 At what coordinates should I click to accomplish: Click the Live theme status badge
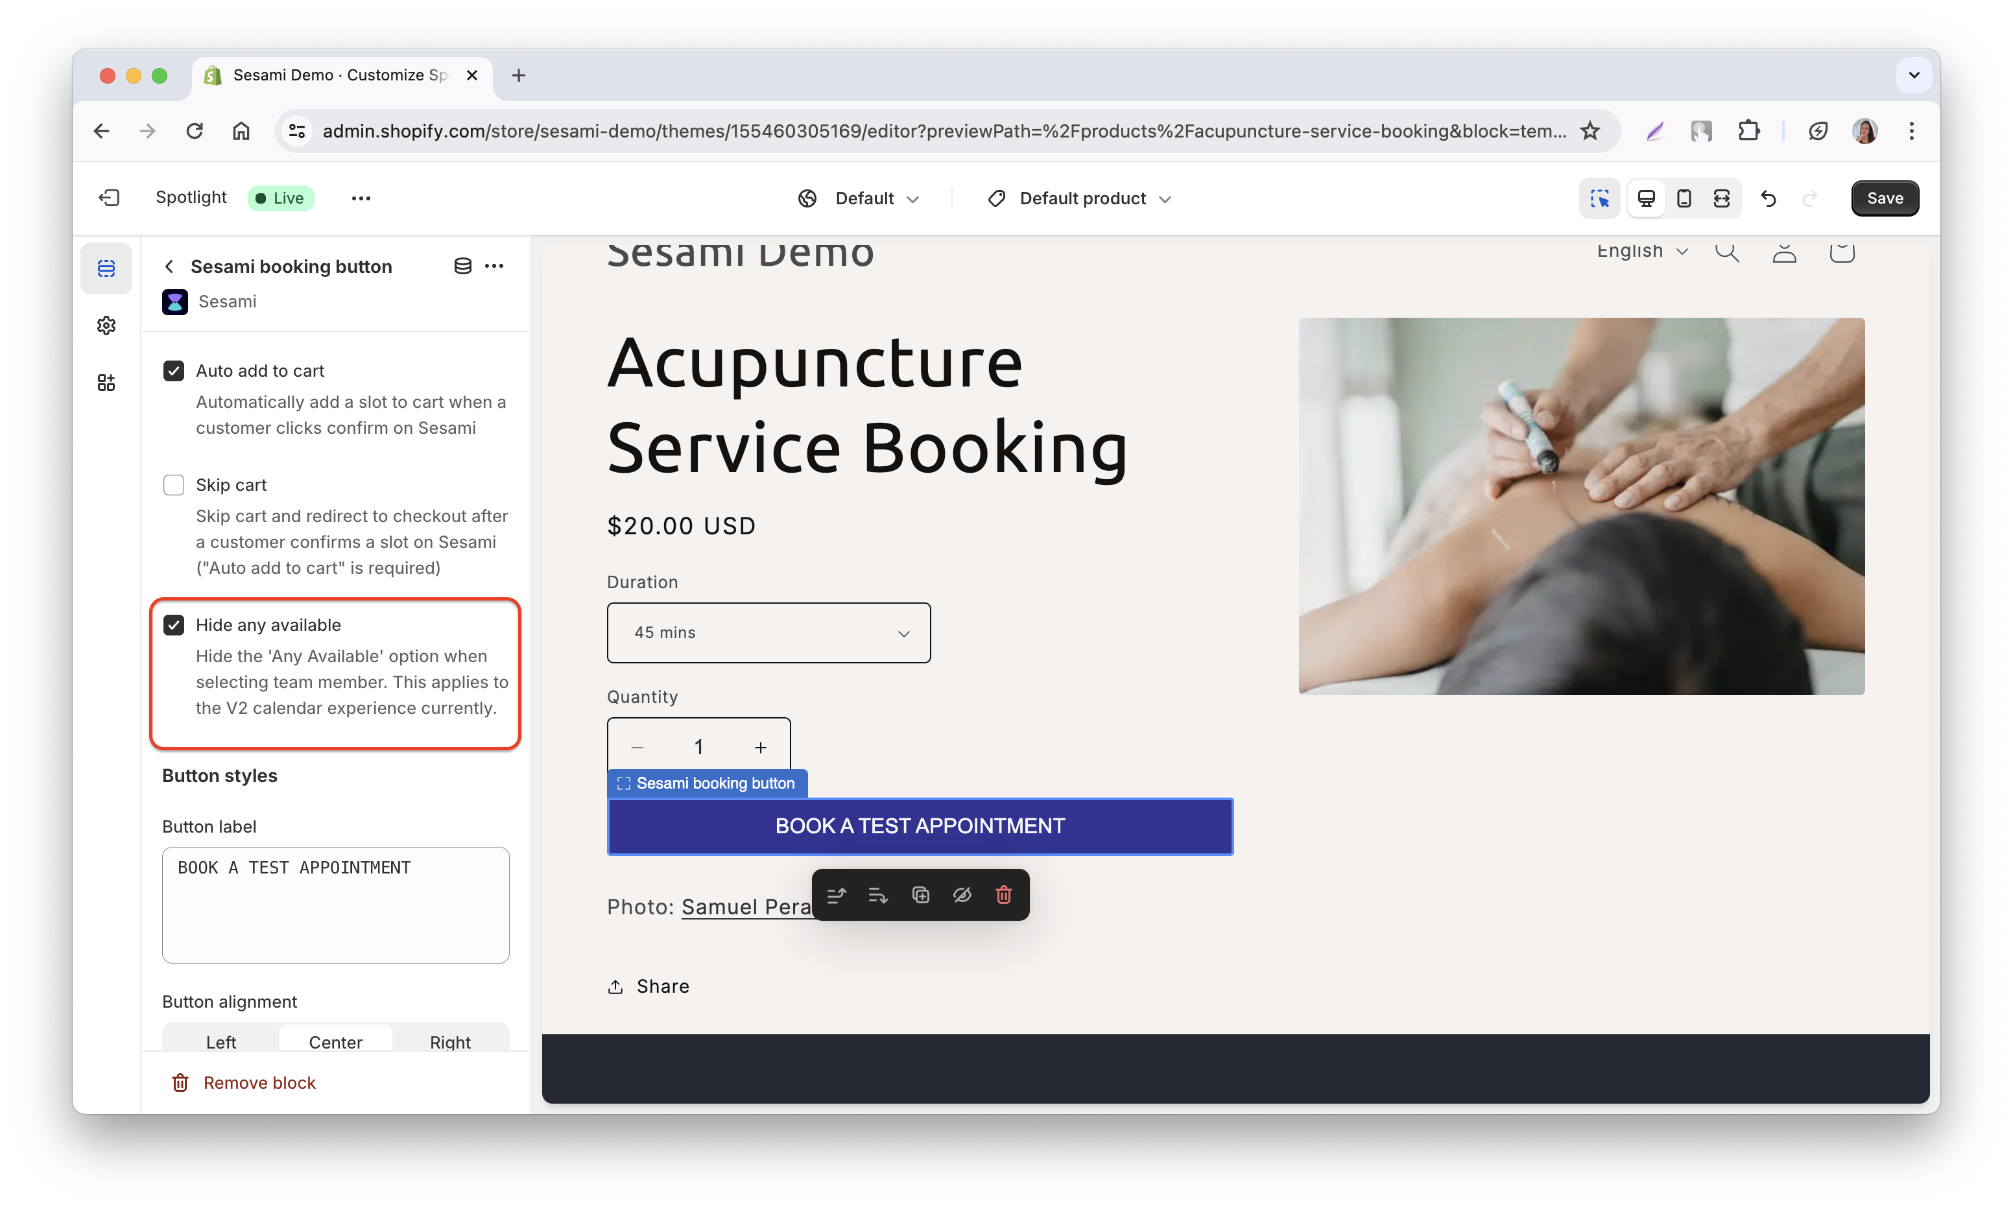280,198
